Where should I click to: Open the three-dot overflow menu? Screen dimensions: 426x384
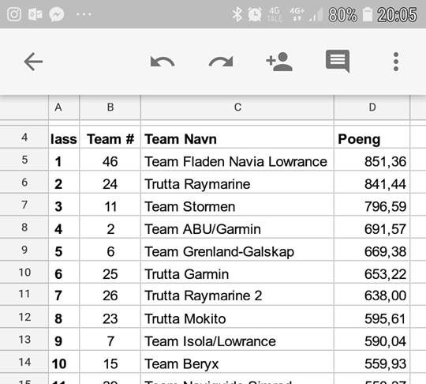point(396,62)
